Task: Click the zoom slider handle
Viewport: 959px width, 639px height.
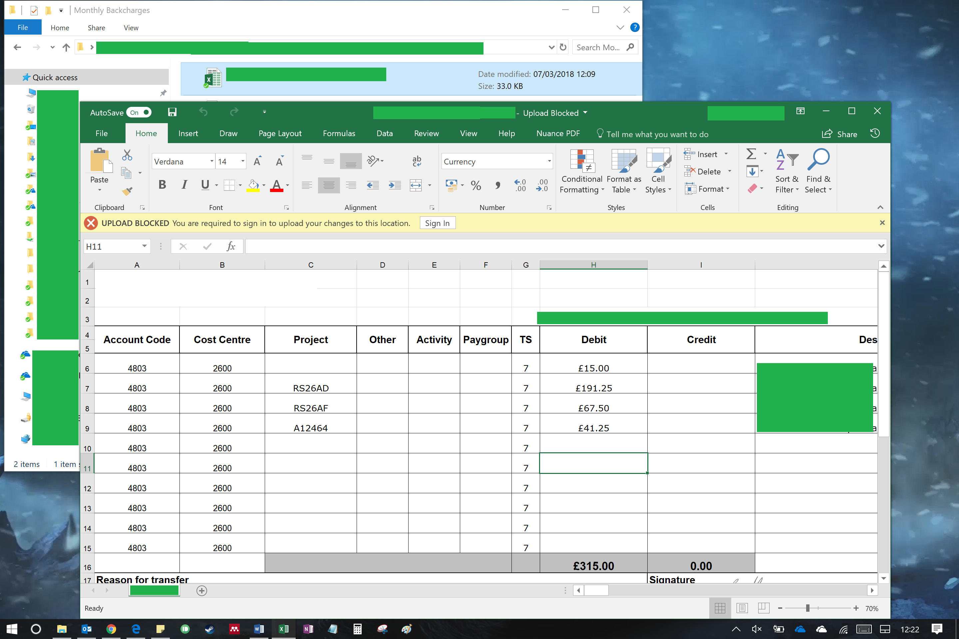Action: (808, 608)
